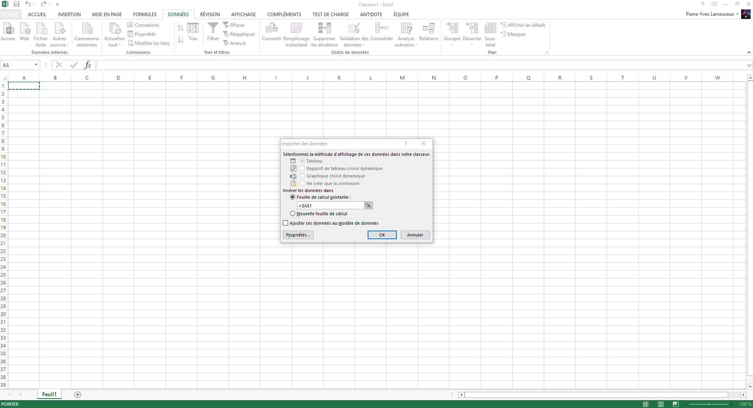Open the INSERTION ribbon tab
This screenshot has width=753, height=408.
pyautogui.click(x=69, y=14)
